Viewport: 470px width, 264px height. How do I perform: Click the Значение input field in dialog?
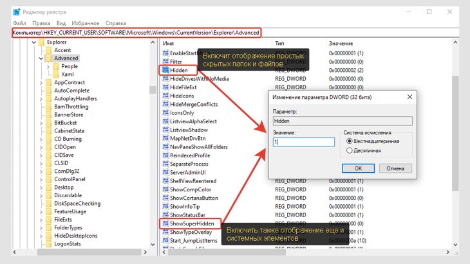click(304, 142)
